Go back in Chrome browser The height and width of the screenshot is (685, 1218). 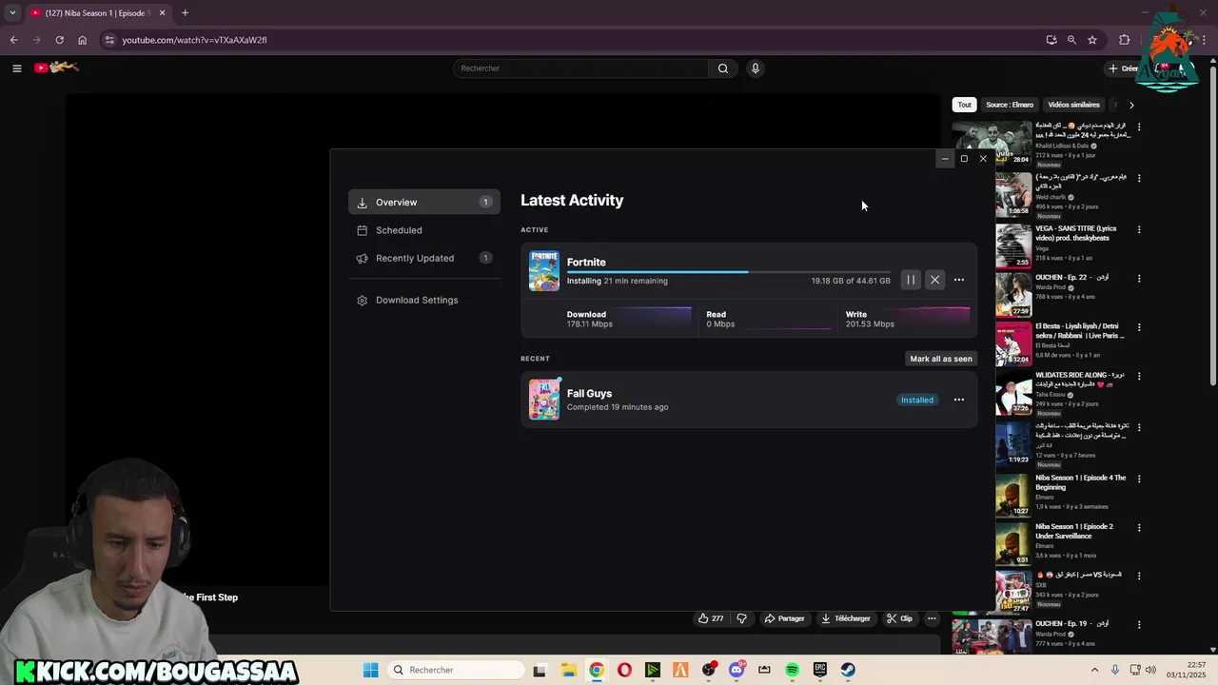click(13, 40)
